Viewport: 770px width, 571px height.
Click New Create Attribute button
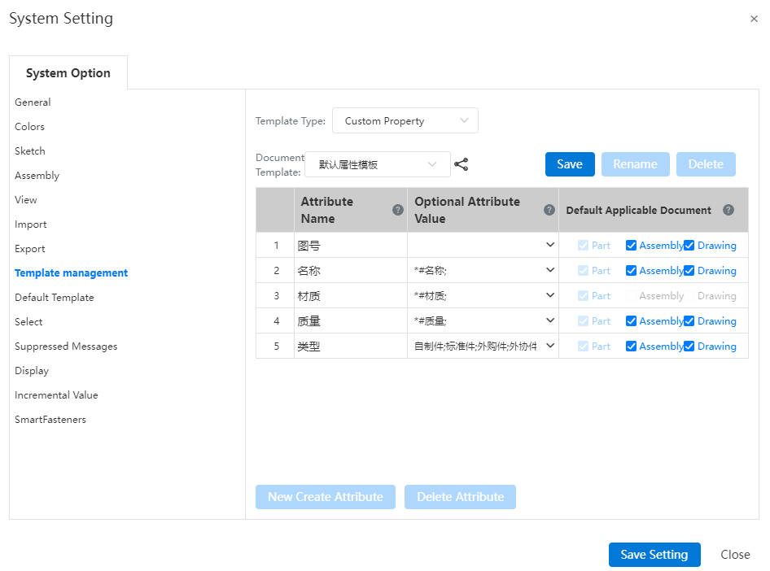325,497
